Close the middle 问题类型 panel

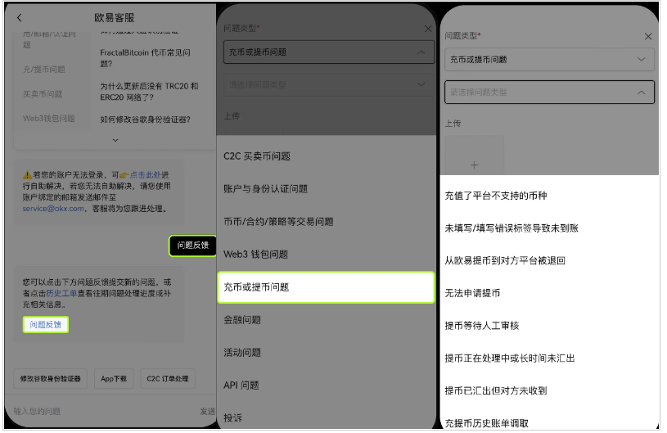click(x=428, y=29)
